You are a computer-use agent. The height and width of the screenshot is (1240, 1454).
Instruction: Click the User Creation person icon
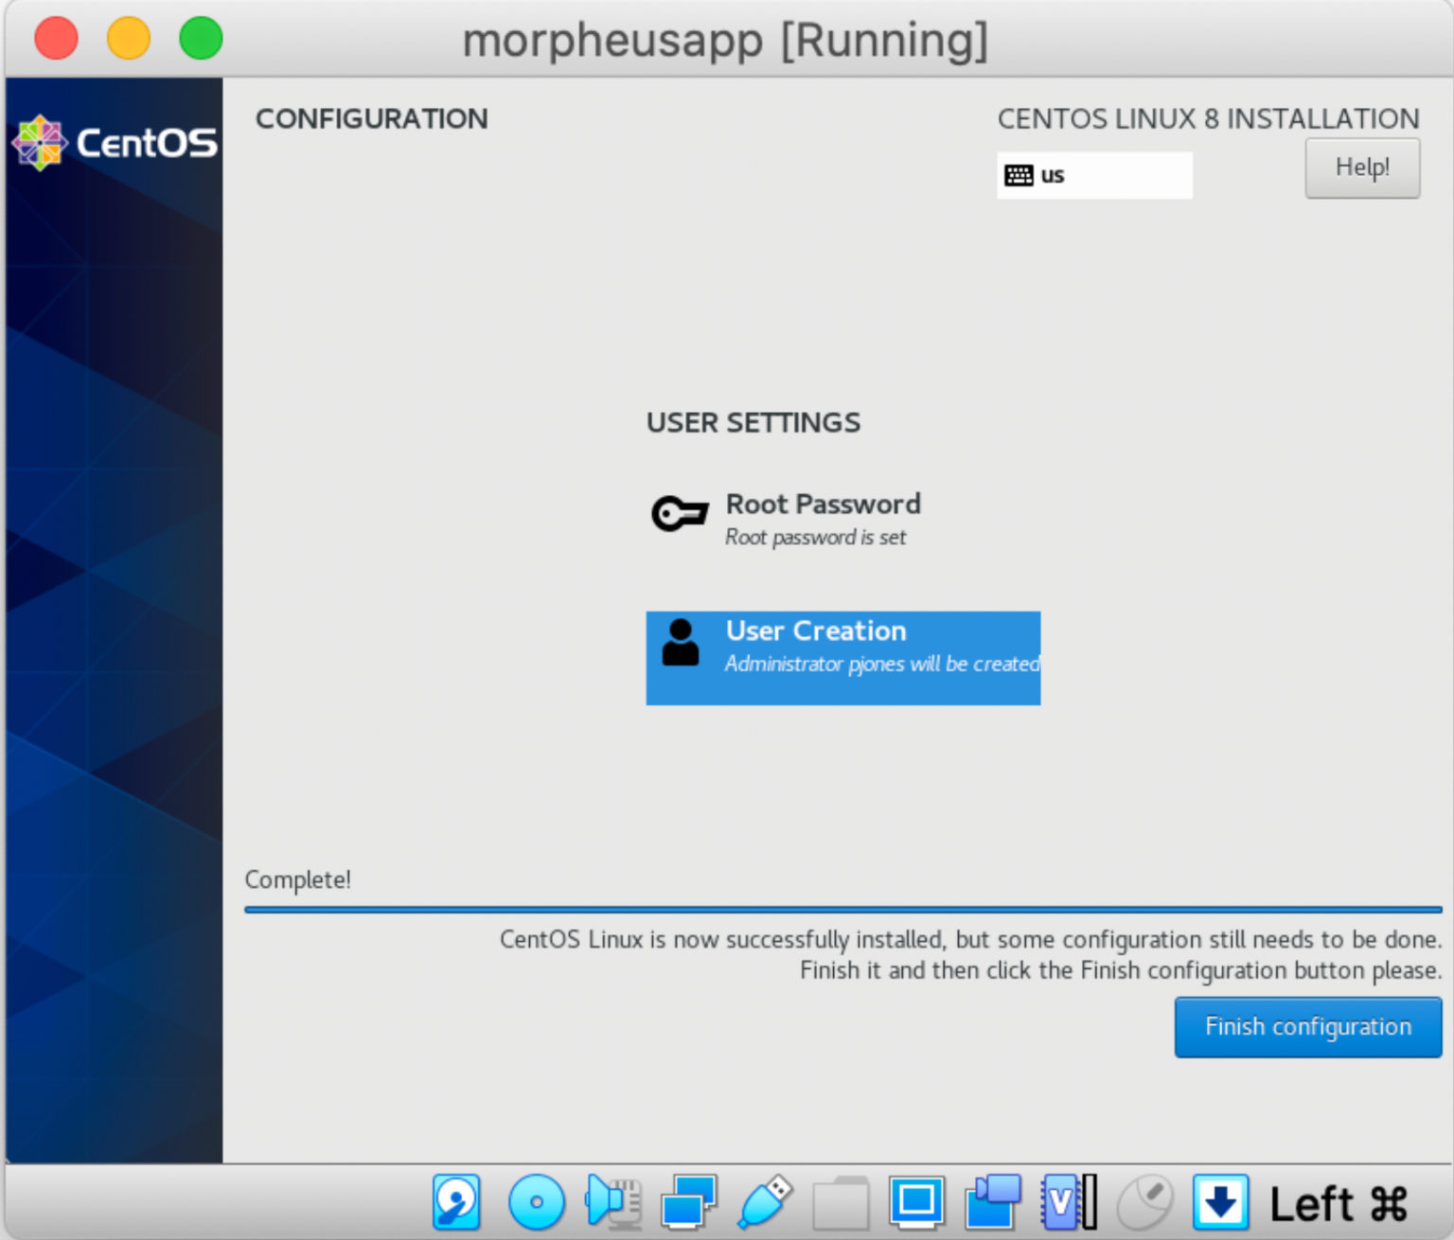(680, 644)
